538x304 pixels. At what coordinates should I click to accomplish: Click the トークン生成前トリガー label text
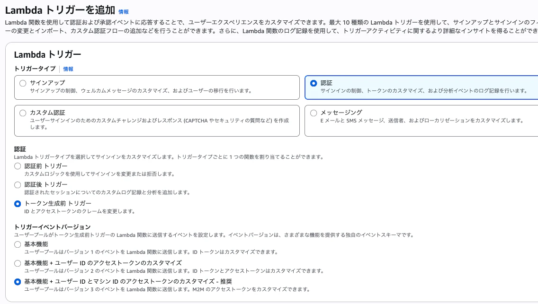coord(57,203)
